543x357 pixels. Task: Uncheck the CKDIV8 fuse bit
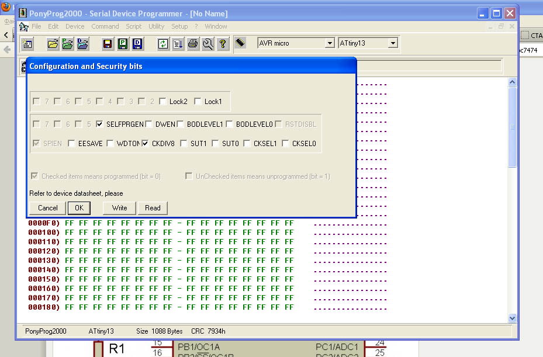146,143
